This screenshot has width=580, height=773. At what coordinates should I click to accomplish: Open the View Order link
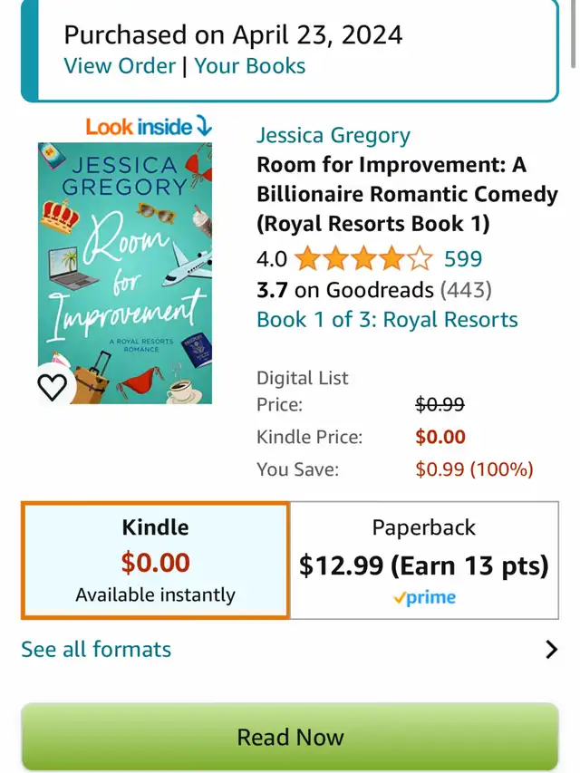pyautogui.click(x=120, y=66)
